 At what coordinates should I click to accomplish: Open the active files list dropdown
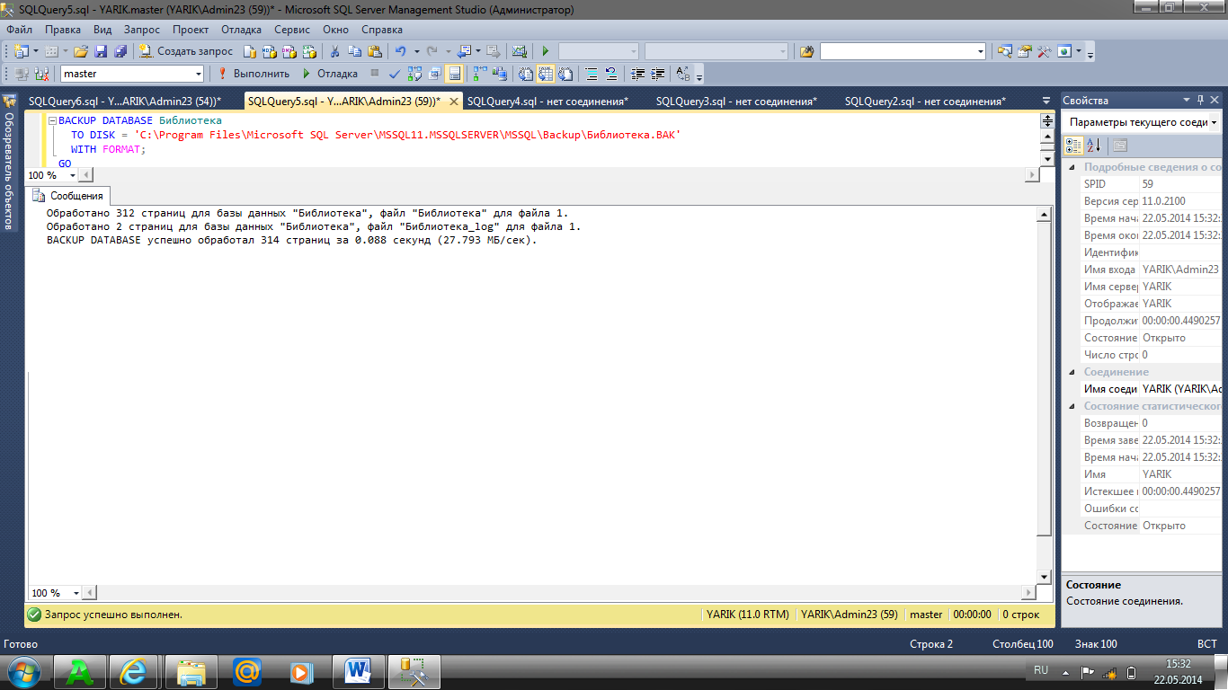click(x=1046, y=101)
